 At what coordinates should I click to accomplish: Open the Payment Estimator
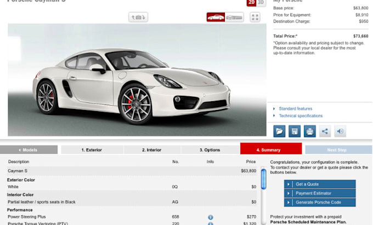pos(320,193)
